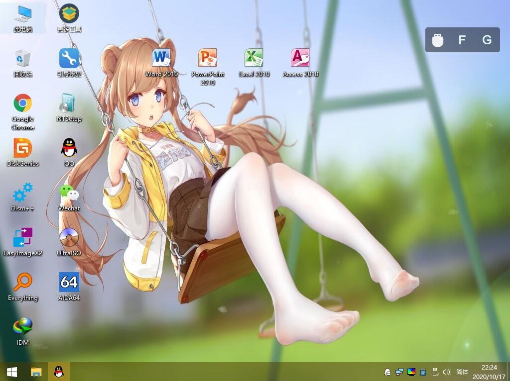
Task: Open drive G in the USB widget
Action: (x=487, y=40)
